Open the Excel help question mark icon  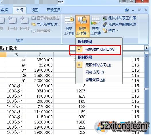coord(127,10)
